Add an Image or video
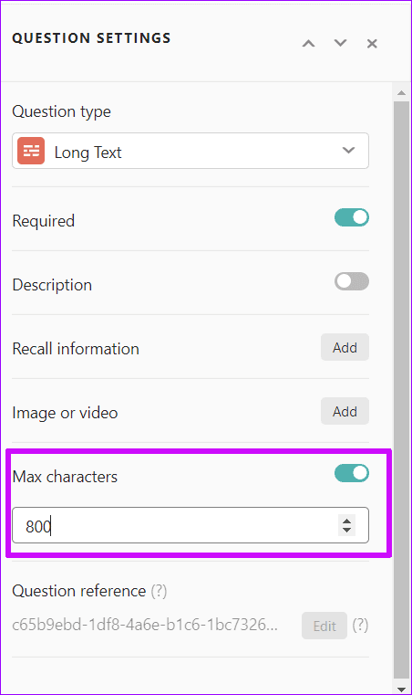The height and width of the screenshot is (695, 412). 345,411
